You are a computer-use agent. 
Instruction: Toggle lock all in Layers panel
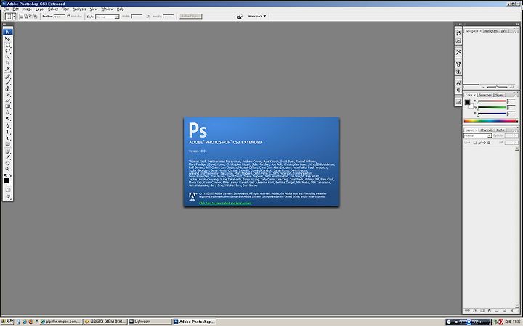click(489, 143)
